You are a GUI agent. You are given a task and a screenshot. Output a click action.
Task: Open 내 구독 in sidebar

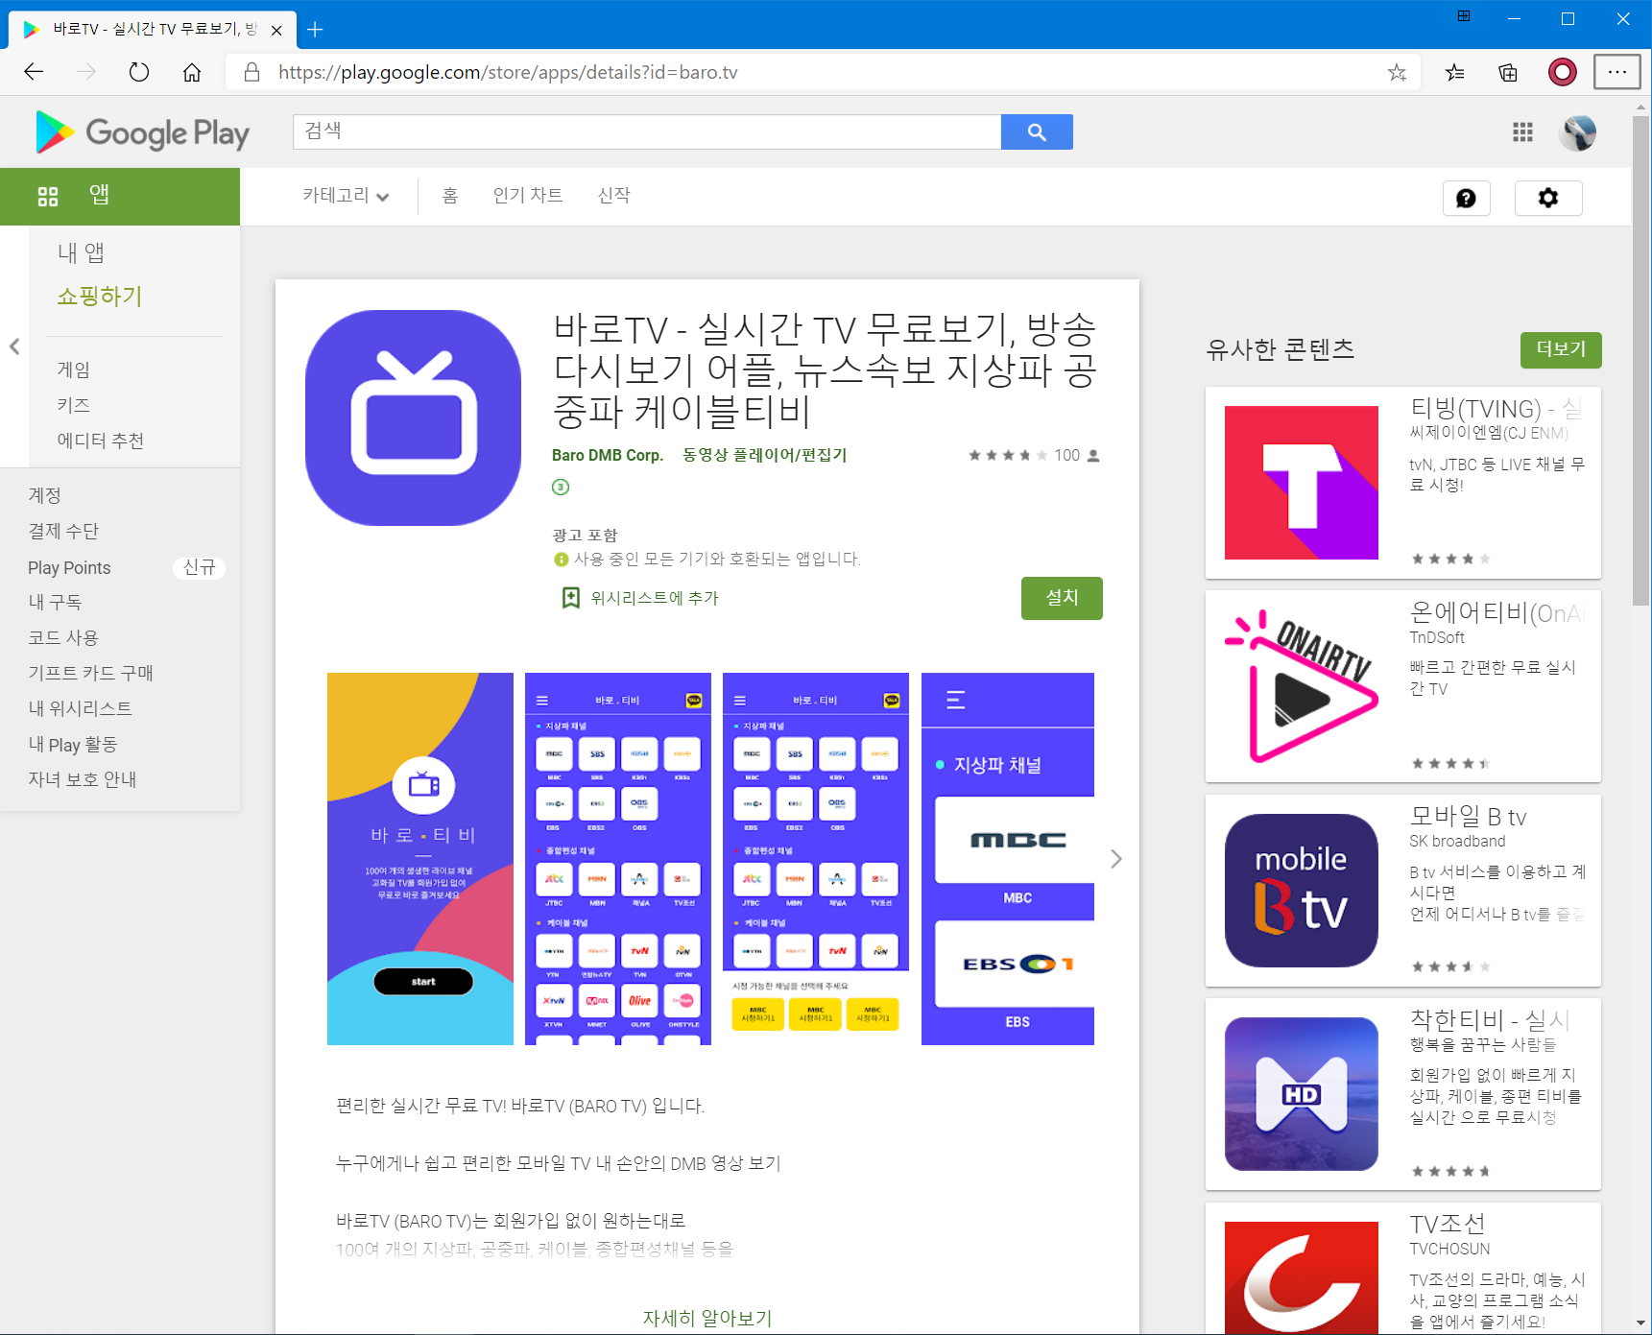tap(55, 602)
